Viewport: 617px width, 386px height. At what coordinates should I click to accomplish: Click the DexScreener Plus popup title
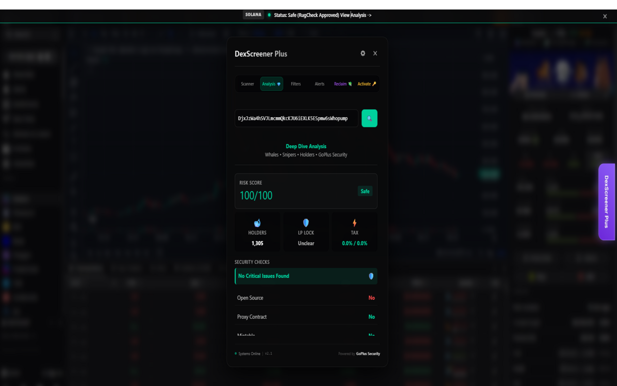[x=261, y=54]
